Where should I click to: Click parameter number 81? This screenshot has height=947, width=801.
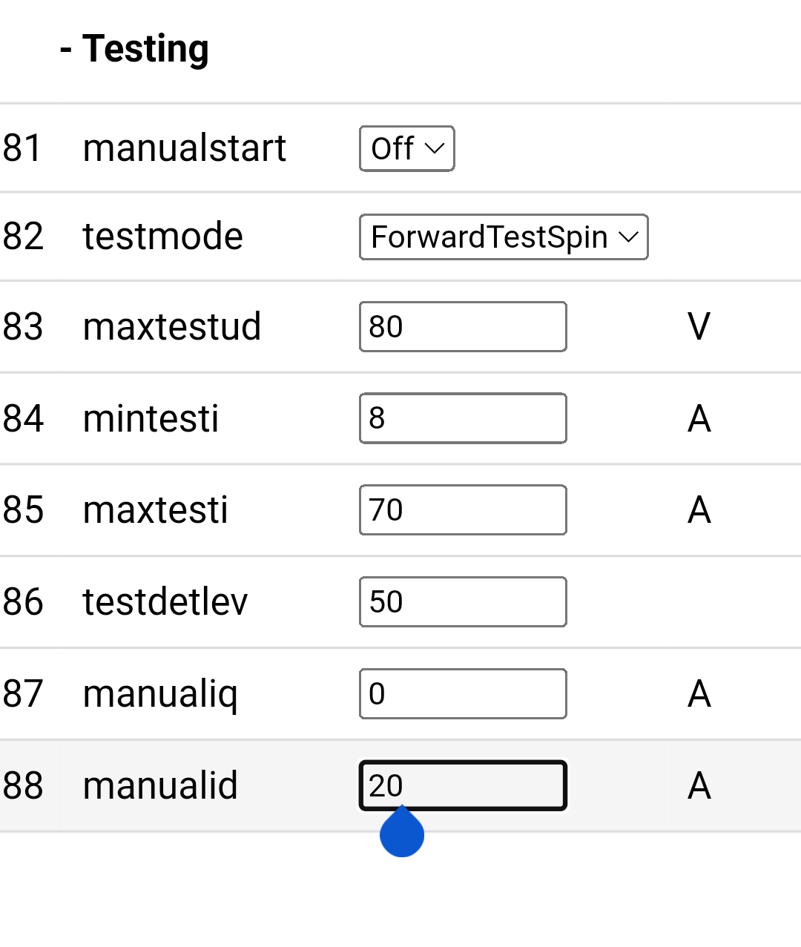coord(22,148)
